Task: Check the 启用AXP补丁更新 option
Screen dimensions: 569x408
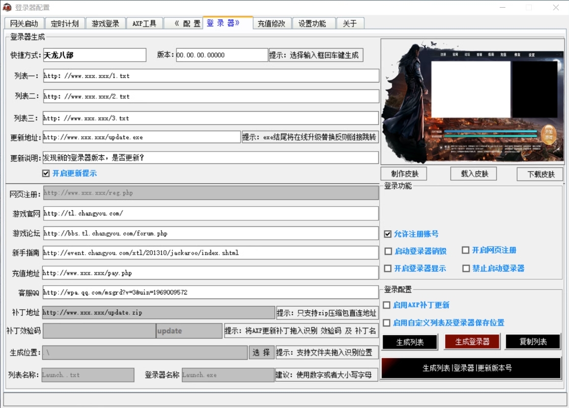Action: pyautogui.click(x=387, y=305)
